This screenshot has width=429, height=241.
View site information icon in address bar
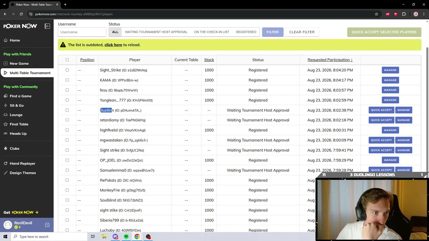[30, 14]
